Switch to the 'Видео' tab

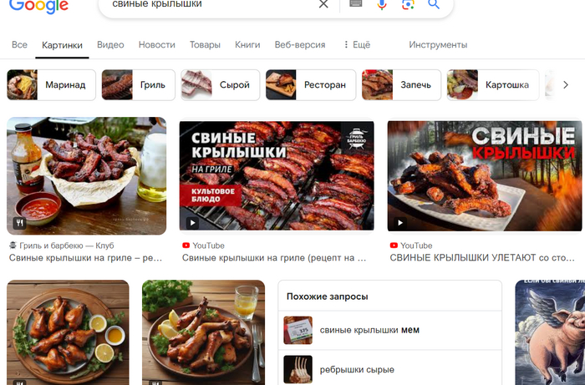(110, 45)
